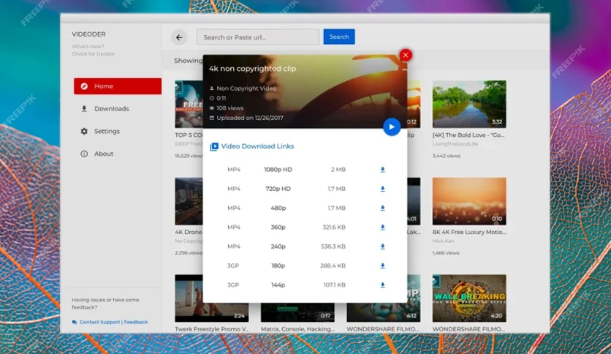This screenshot has width=611, height=354.
Task: Download the MP4 720p HD file
Action: pos(383,189)
